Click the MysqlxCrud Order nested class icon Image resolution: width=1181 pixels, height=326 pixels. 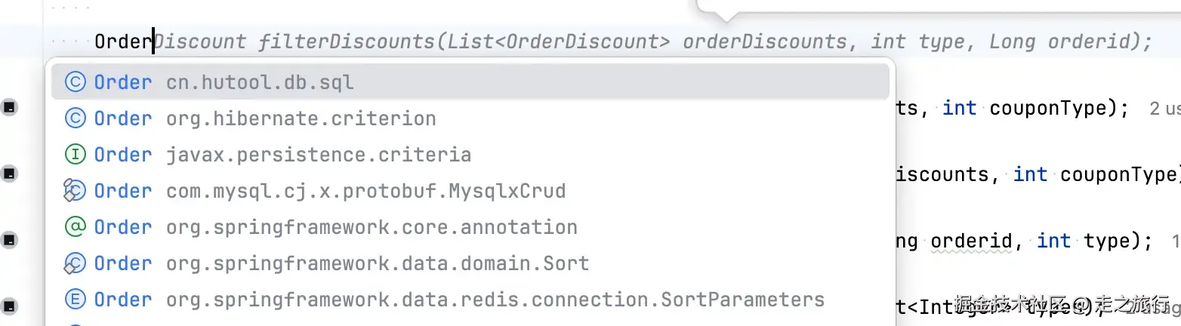(x=74, y=191)
